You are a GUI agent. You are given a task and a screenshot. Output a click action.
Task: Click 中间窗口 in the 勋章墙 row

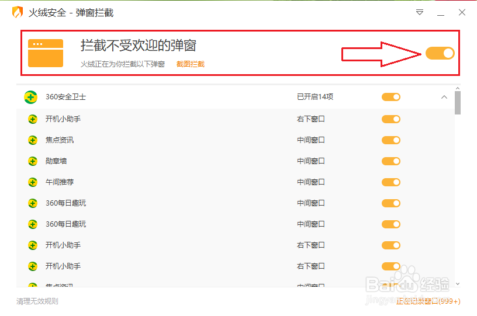click(x=311, y=161)
